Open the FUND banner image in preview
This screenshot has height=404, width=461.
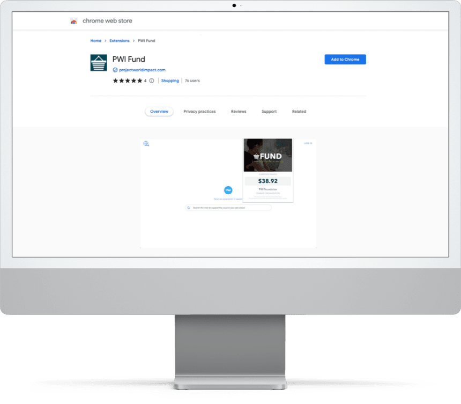click(x=268, y=155)
